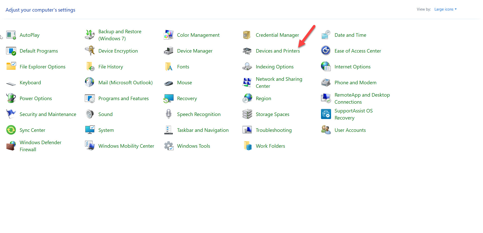Viewport: 483px width, 233px height.
Task: Open Date and Time settings
Action: [350, 35]
